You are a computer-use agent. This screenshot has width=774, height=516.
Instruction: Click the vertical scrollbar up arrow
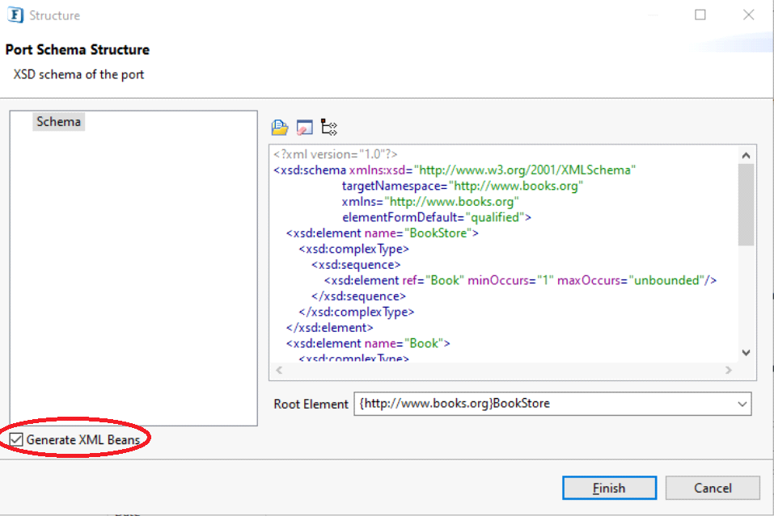pos(746,156)
